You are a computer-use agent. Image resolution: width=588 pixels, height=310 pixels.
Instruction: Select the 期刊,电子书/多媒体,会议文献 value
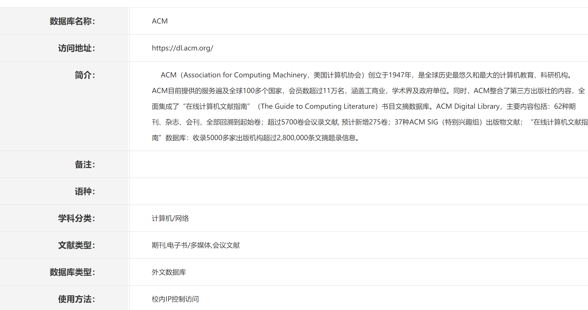[196, 245]
